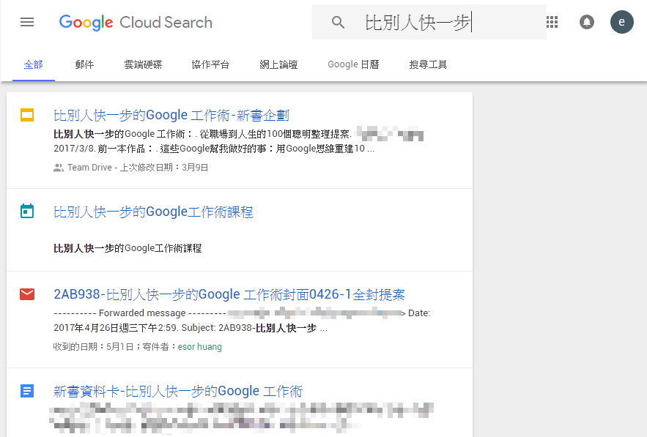647x437 pixels.
Task: Click the Google Cloud Search logo
Action: [136, 22]
